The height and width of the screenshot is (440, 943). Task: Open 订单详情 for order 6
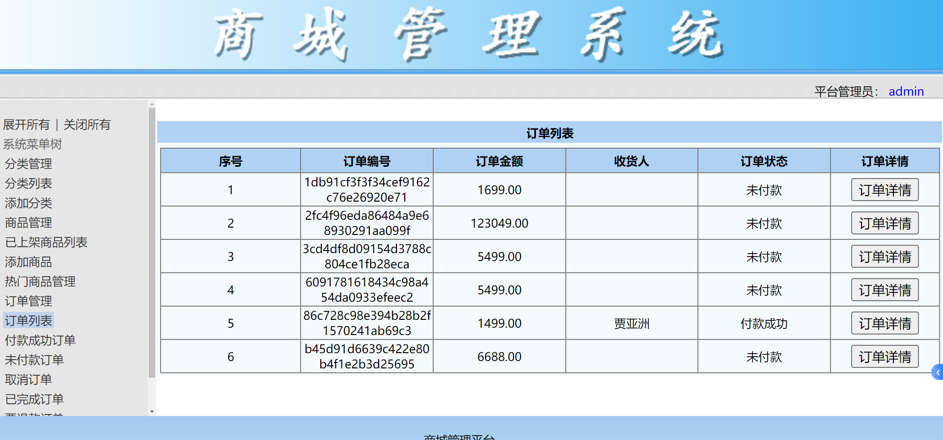[885, 357]
